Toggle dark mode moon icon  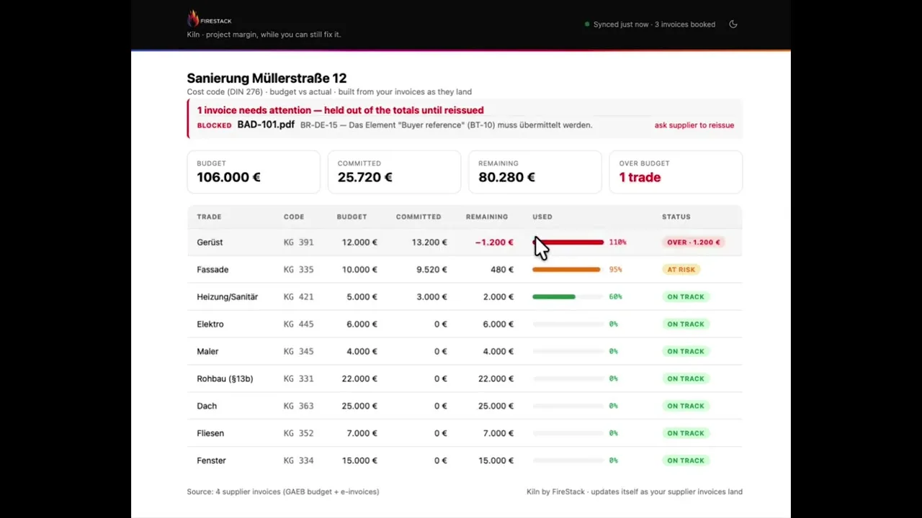tap(733, 24)
